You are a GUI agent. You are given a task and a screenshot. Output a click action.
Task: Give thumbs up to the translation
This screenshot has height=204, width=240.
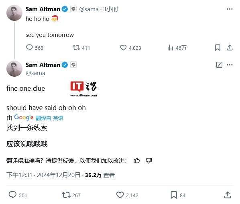(136, 161)
